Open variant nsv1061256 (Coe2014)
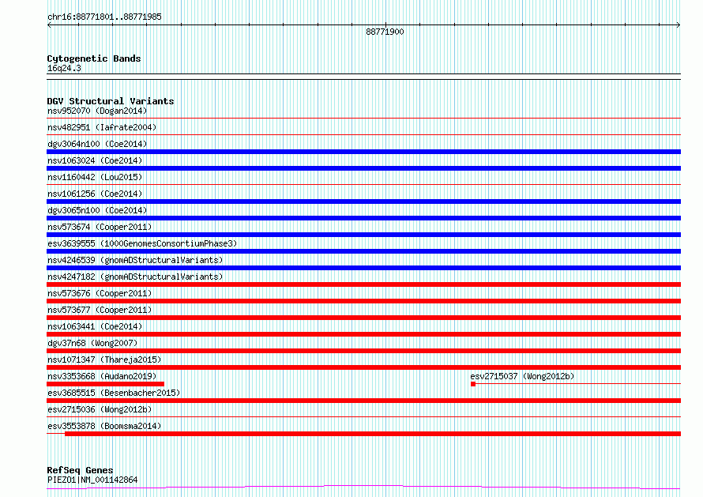The image size is (703, 497). point(95,194)
